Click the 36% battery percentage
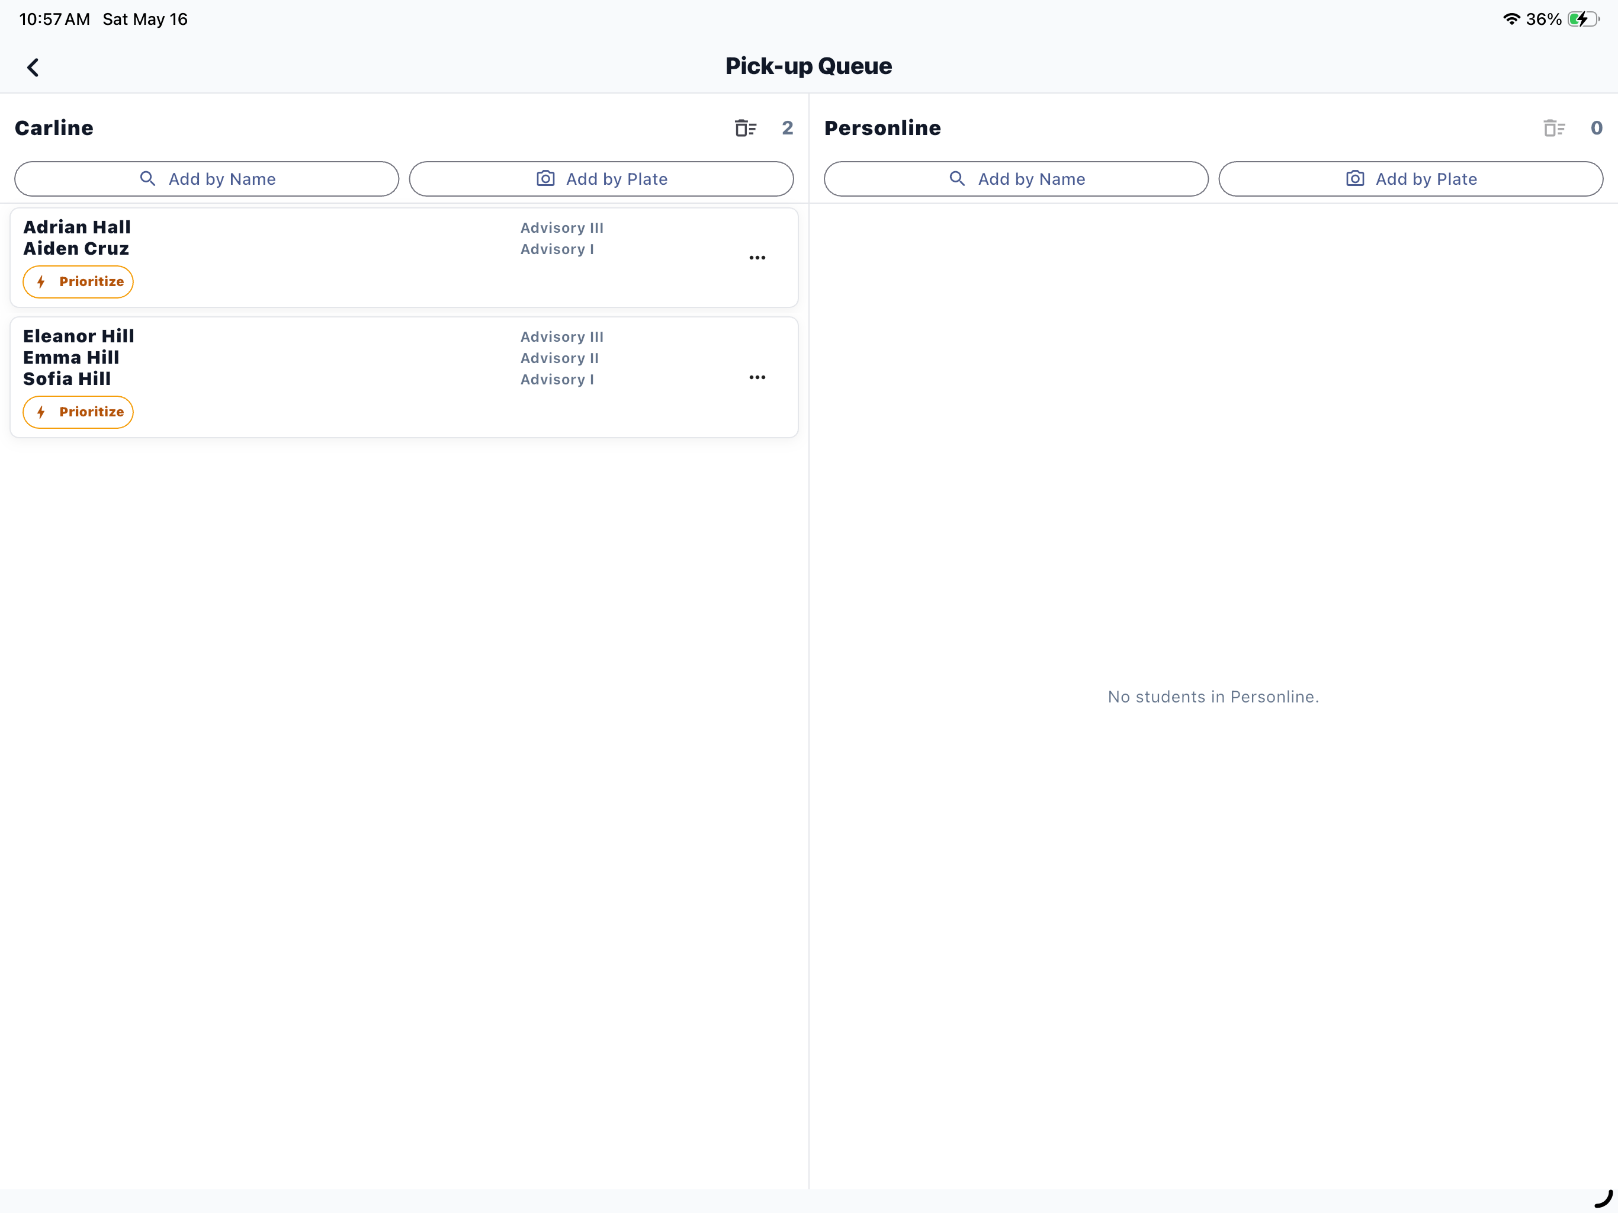This screenshot has height=1213, width=1618. (x=1543, y=19)
